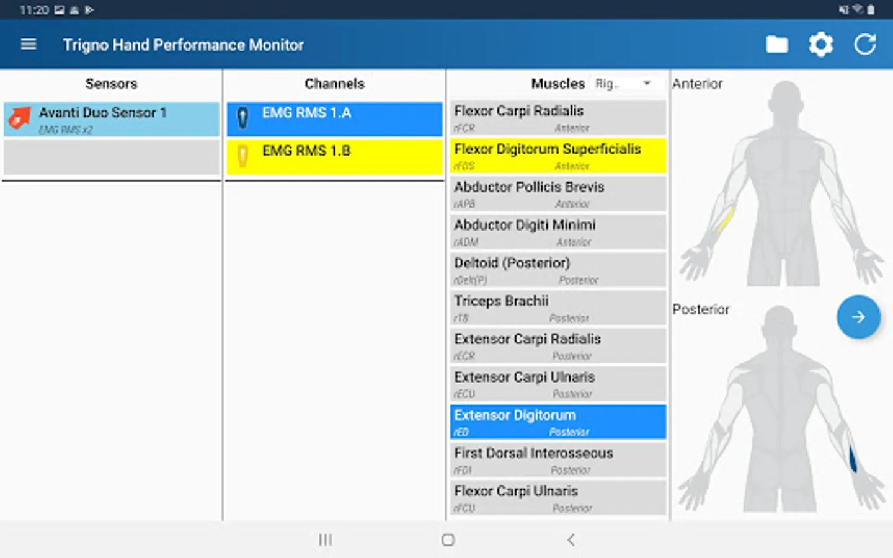Click the yellow electrode icon for EMG RMS 1.B
The width and height of the screenshot is (893, 558).
tap(243, 156)
